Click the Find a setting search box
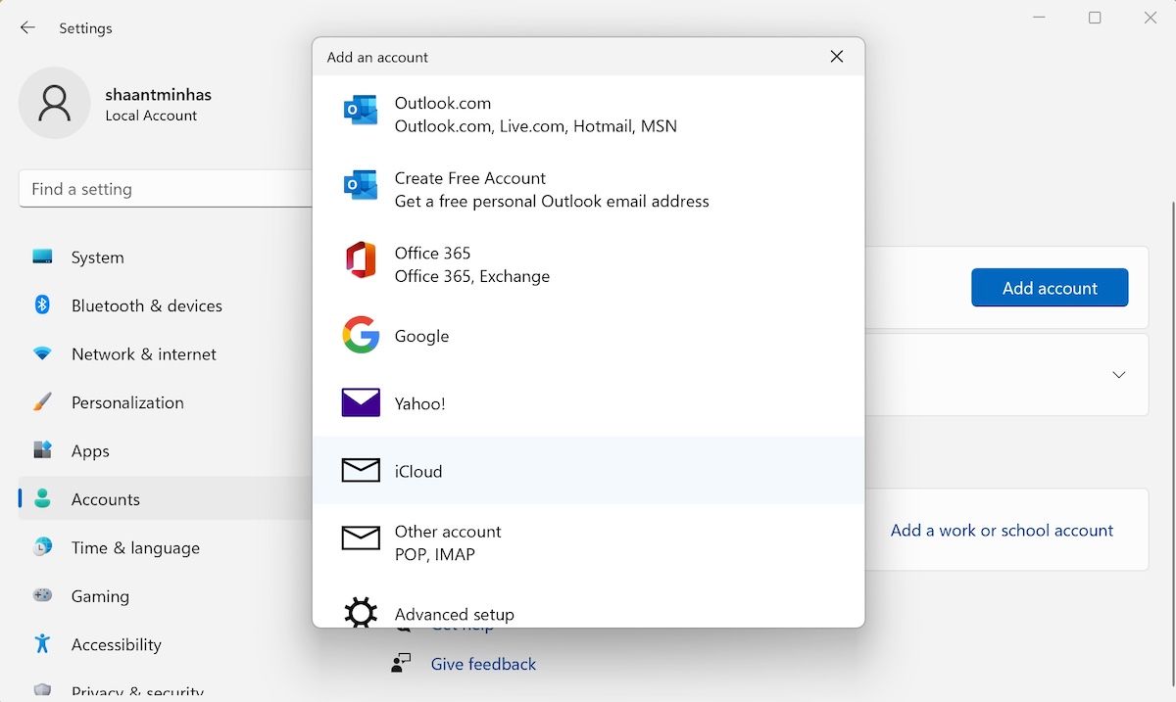 [166, 189]
